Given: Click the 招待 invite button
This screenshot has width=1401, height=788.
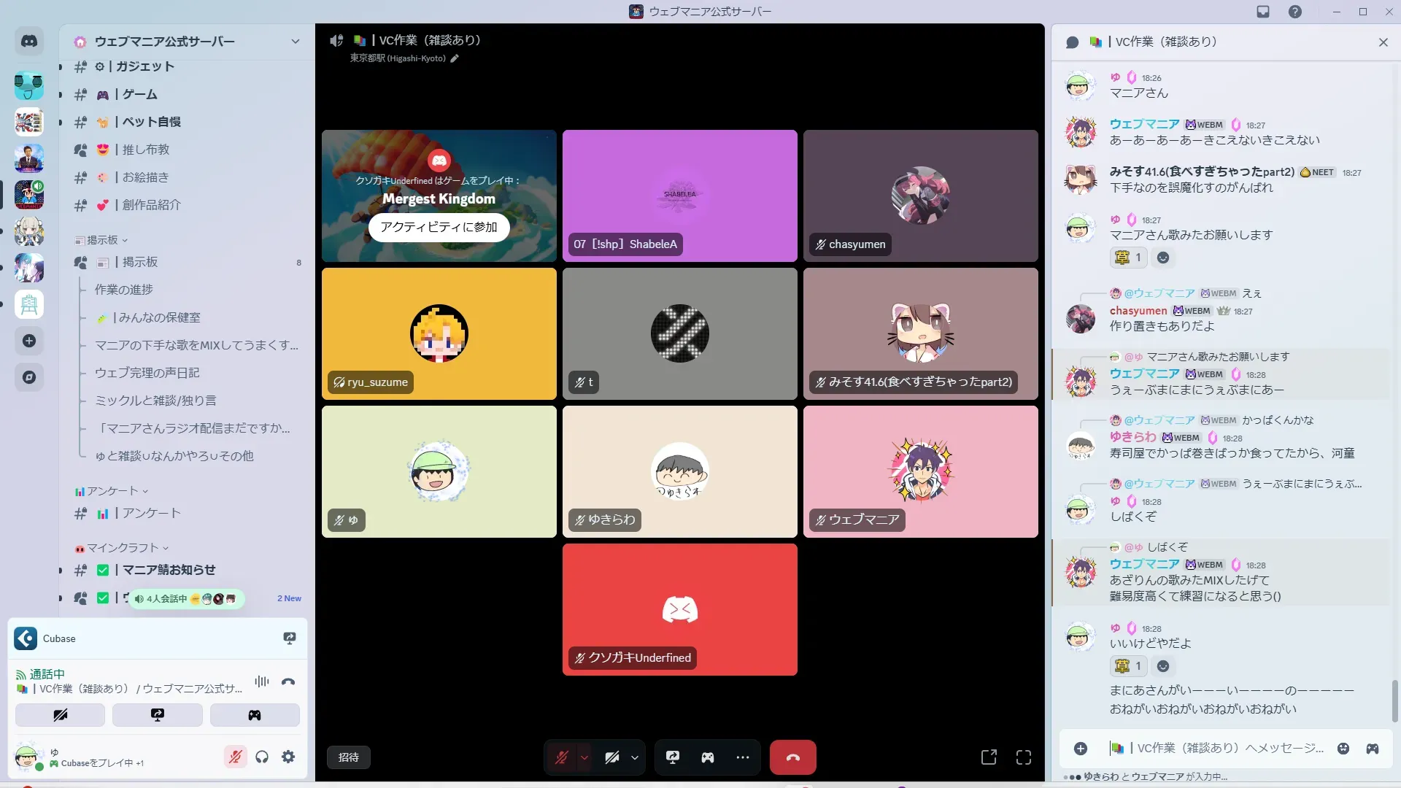Looking at the screenshot, I should [x=348, y=757].
